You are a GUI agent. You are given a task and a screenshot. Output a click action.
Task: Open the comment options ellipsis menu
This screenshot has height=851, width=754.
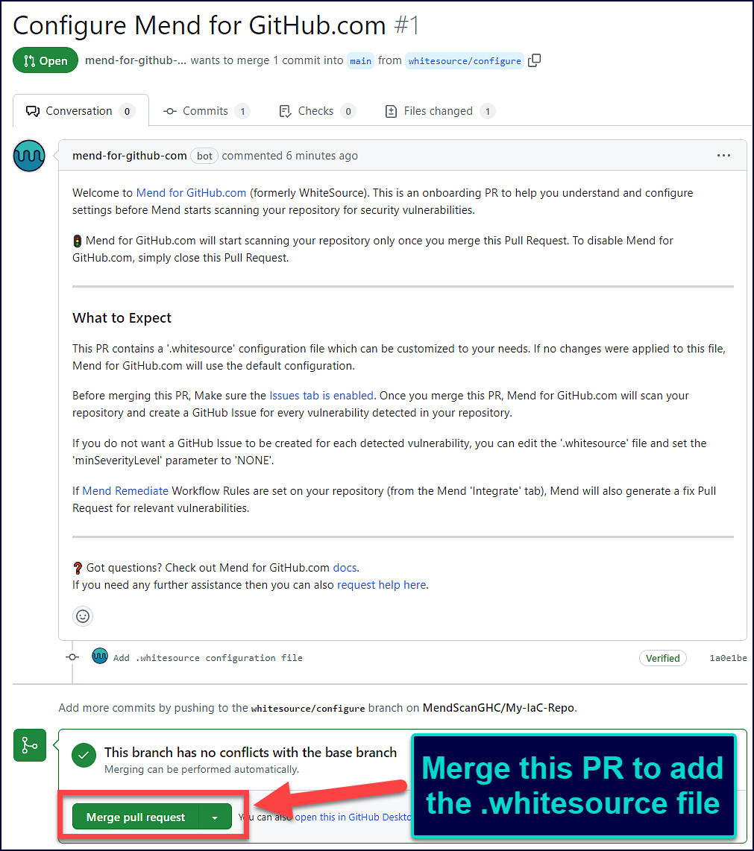[723, 156]
